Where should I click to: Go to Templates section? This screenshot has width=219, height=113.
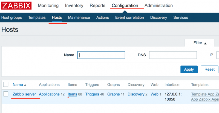pyautogui.click(x=37, y=18)
